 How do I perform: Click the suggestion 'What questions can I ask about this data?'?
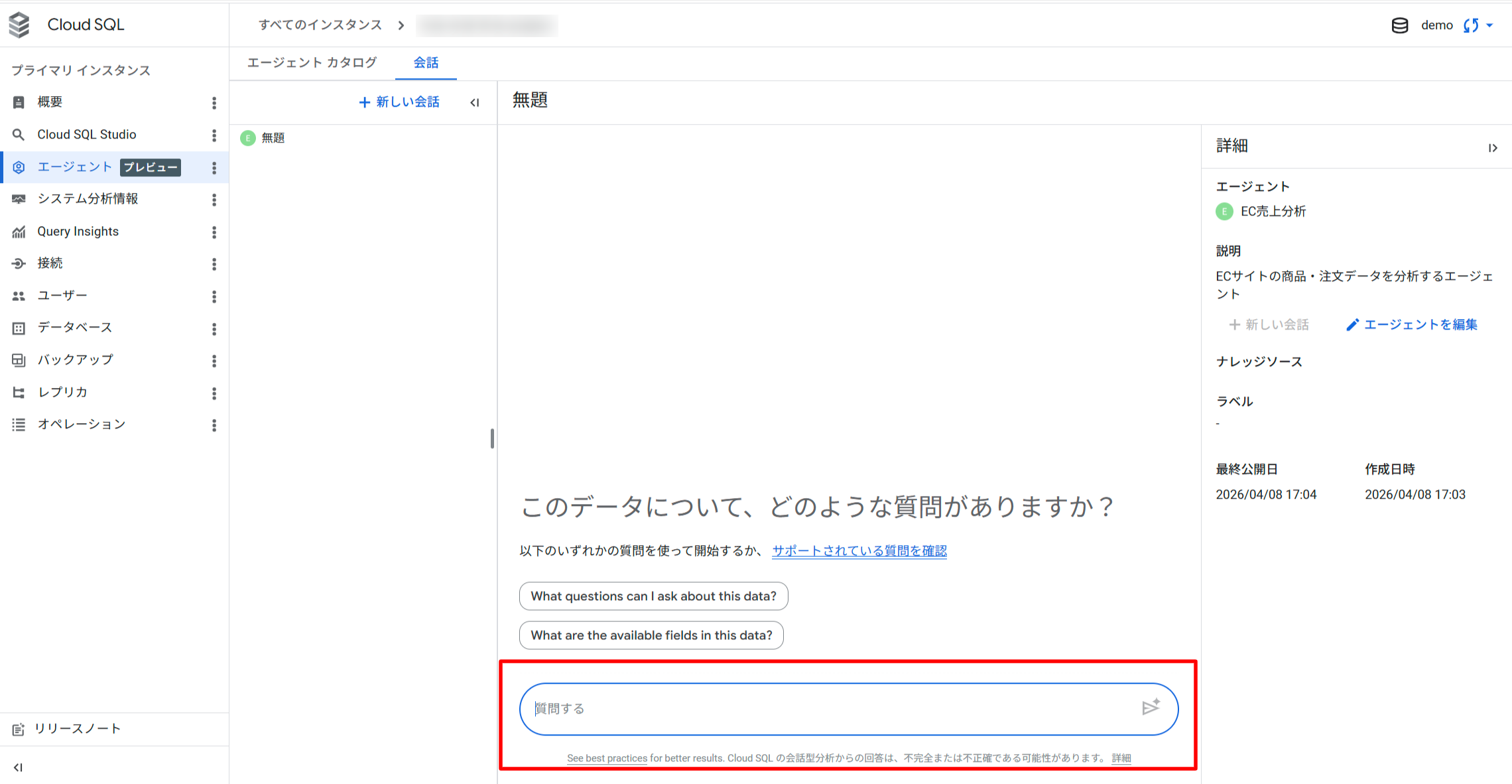(653, 596)
